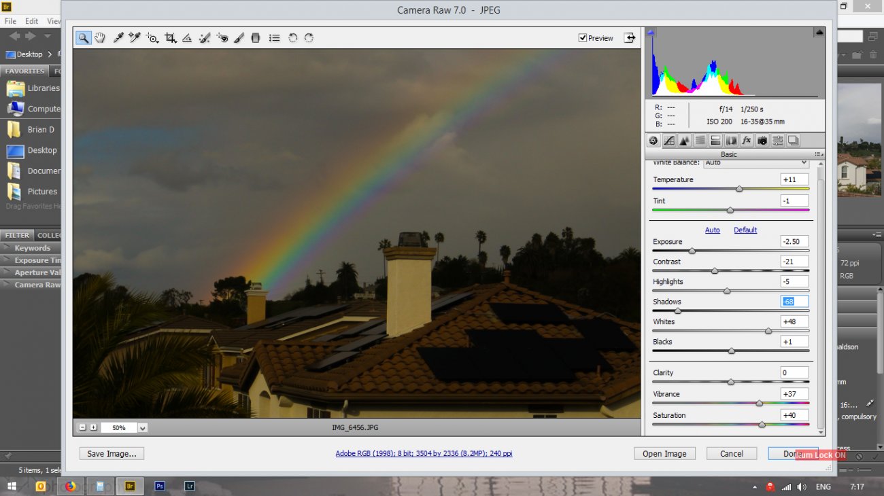Open the Tone Curve panel tab
Screen dimensions: 884x496
click(669, 141)
